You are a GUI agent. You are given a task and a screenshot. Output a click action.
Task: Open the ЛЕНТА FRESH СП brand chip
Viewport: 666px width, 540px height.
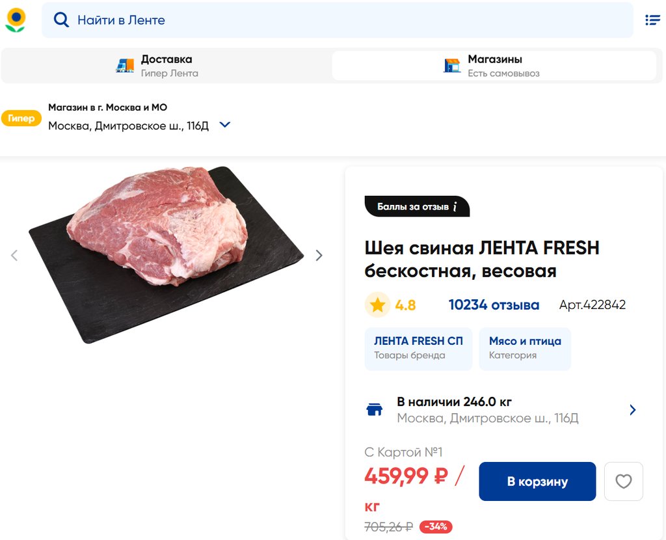pos(418,347)
